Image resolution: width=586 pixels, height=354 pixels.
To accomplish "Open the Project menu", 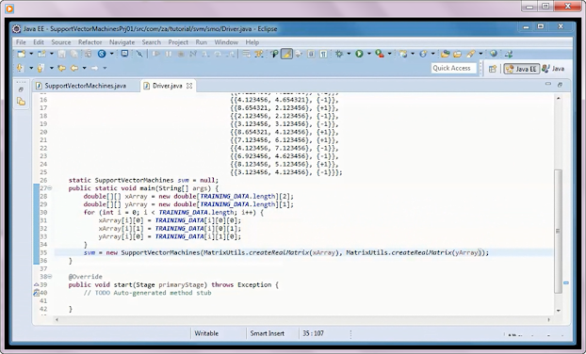I will (178, 42).
